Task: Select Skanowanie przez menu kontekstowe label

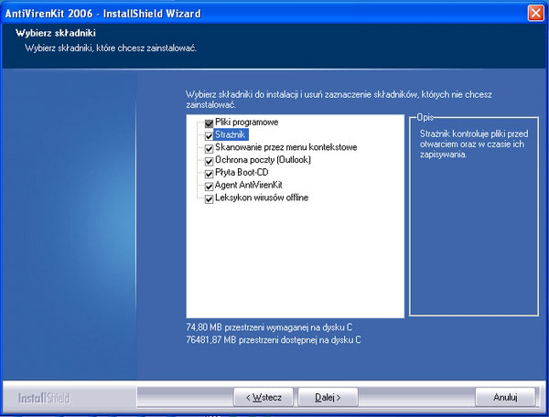Action: point(286,147)
